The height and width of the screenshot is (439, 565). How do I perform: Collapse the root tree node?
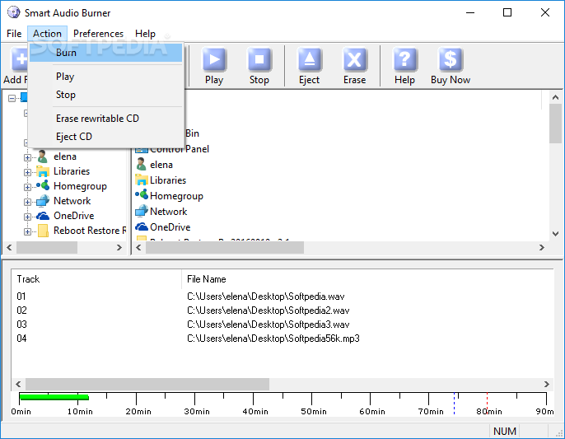[x=12, y=98]
